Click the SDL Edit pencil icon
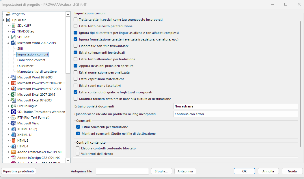This screenshot has width=304, height=179. pos(14,37)
